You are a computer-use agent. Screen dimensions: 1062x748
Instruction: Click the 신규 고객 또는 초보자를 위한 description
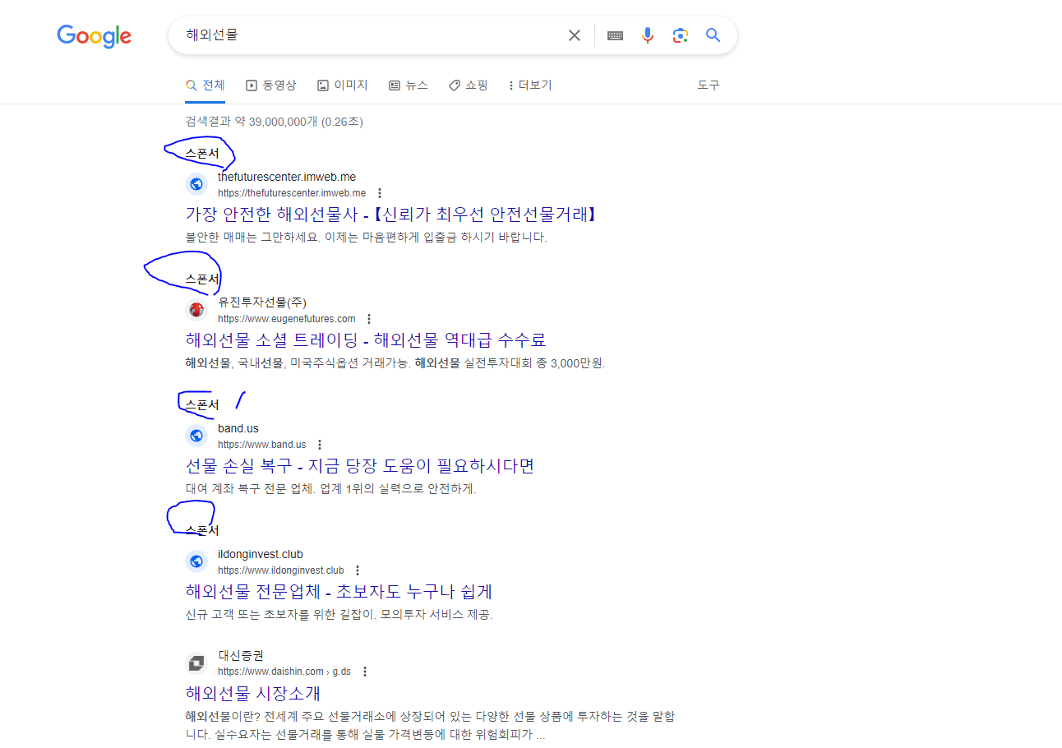pos(339,615)
